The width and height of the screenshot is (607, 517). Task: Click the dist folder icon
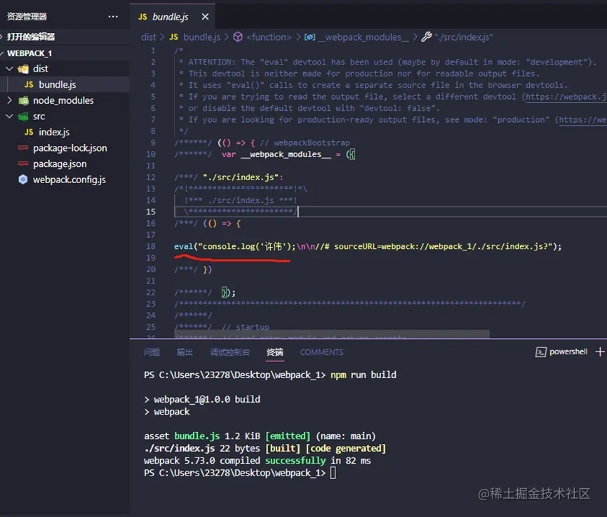[x=23, y=69]
